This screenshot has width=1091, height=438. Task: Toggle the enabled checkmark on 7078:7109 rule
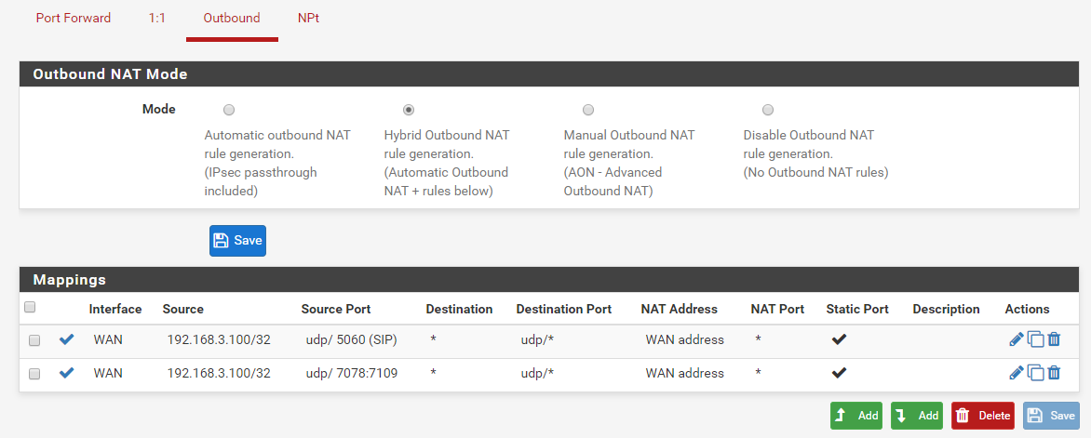click(x=66, y=373)
